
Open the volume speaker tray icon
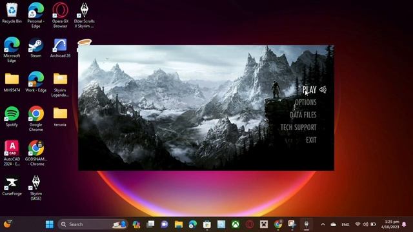pyautogui.click(x=365, y=224)
